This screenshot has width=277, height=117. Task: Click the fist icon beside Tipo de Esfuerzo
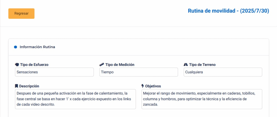[x=17, y=65]
